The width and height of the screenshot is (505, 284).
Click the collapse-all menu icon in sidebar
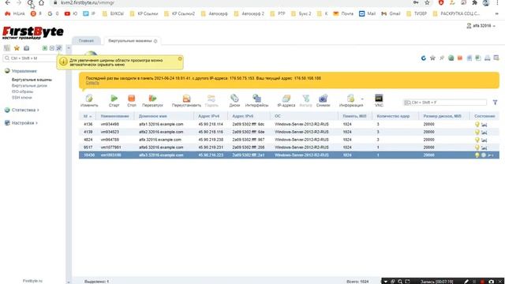tap(52, 48)
